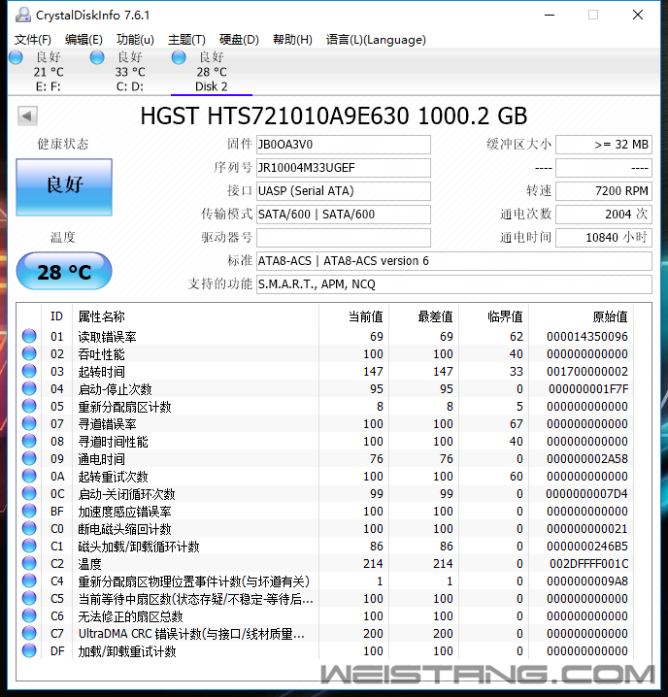Click status orb for attribute 07 寻道错误率
This screenshot has height=697, width=668.
[x=29, y=423]
